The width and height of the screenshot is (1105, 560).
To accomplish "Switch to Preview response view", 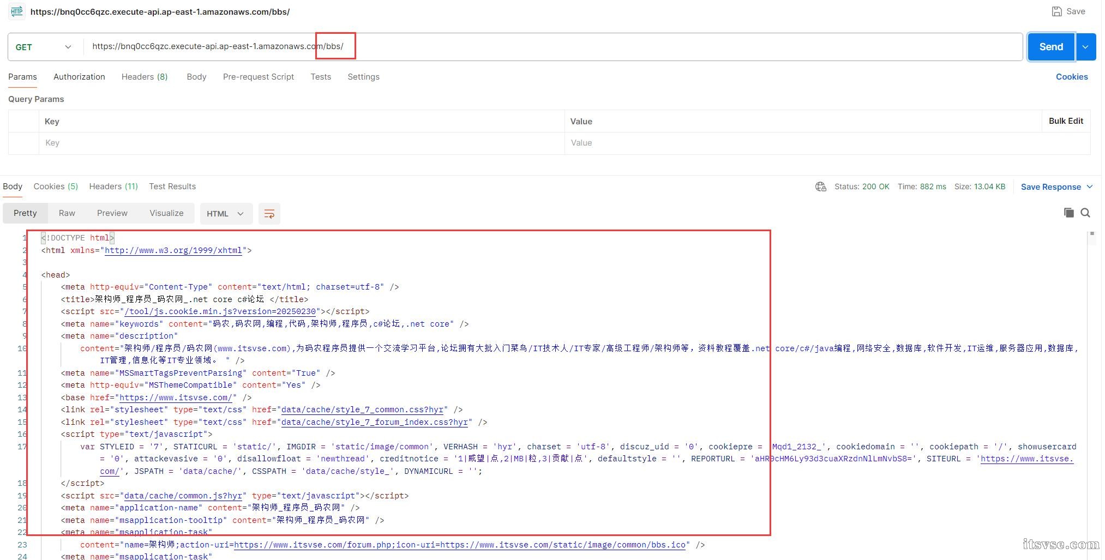I will pos(112,213).
